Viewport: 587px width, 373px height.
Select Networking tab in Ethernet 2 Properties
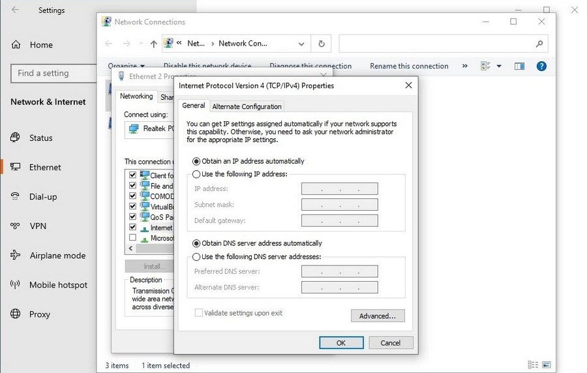coord(136,97)
